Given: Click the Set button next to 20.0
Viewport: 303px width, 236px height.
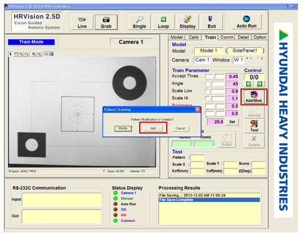Looking at the screenshot, I should [x=232, y=122].
